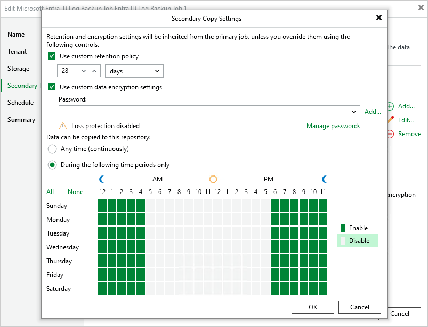
Task: Toggle Use custom data encryption settings
Action: click(51, 87)
